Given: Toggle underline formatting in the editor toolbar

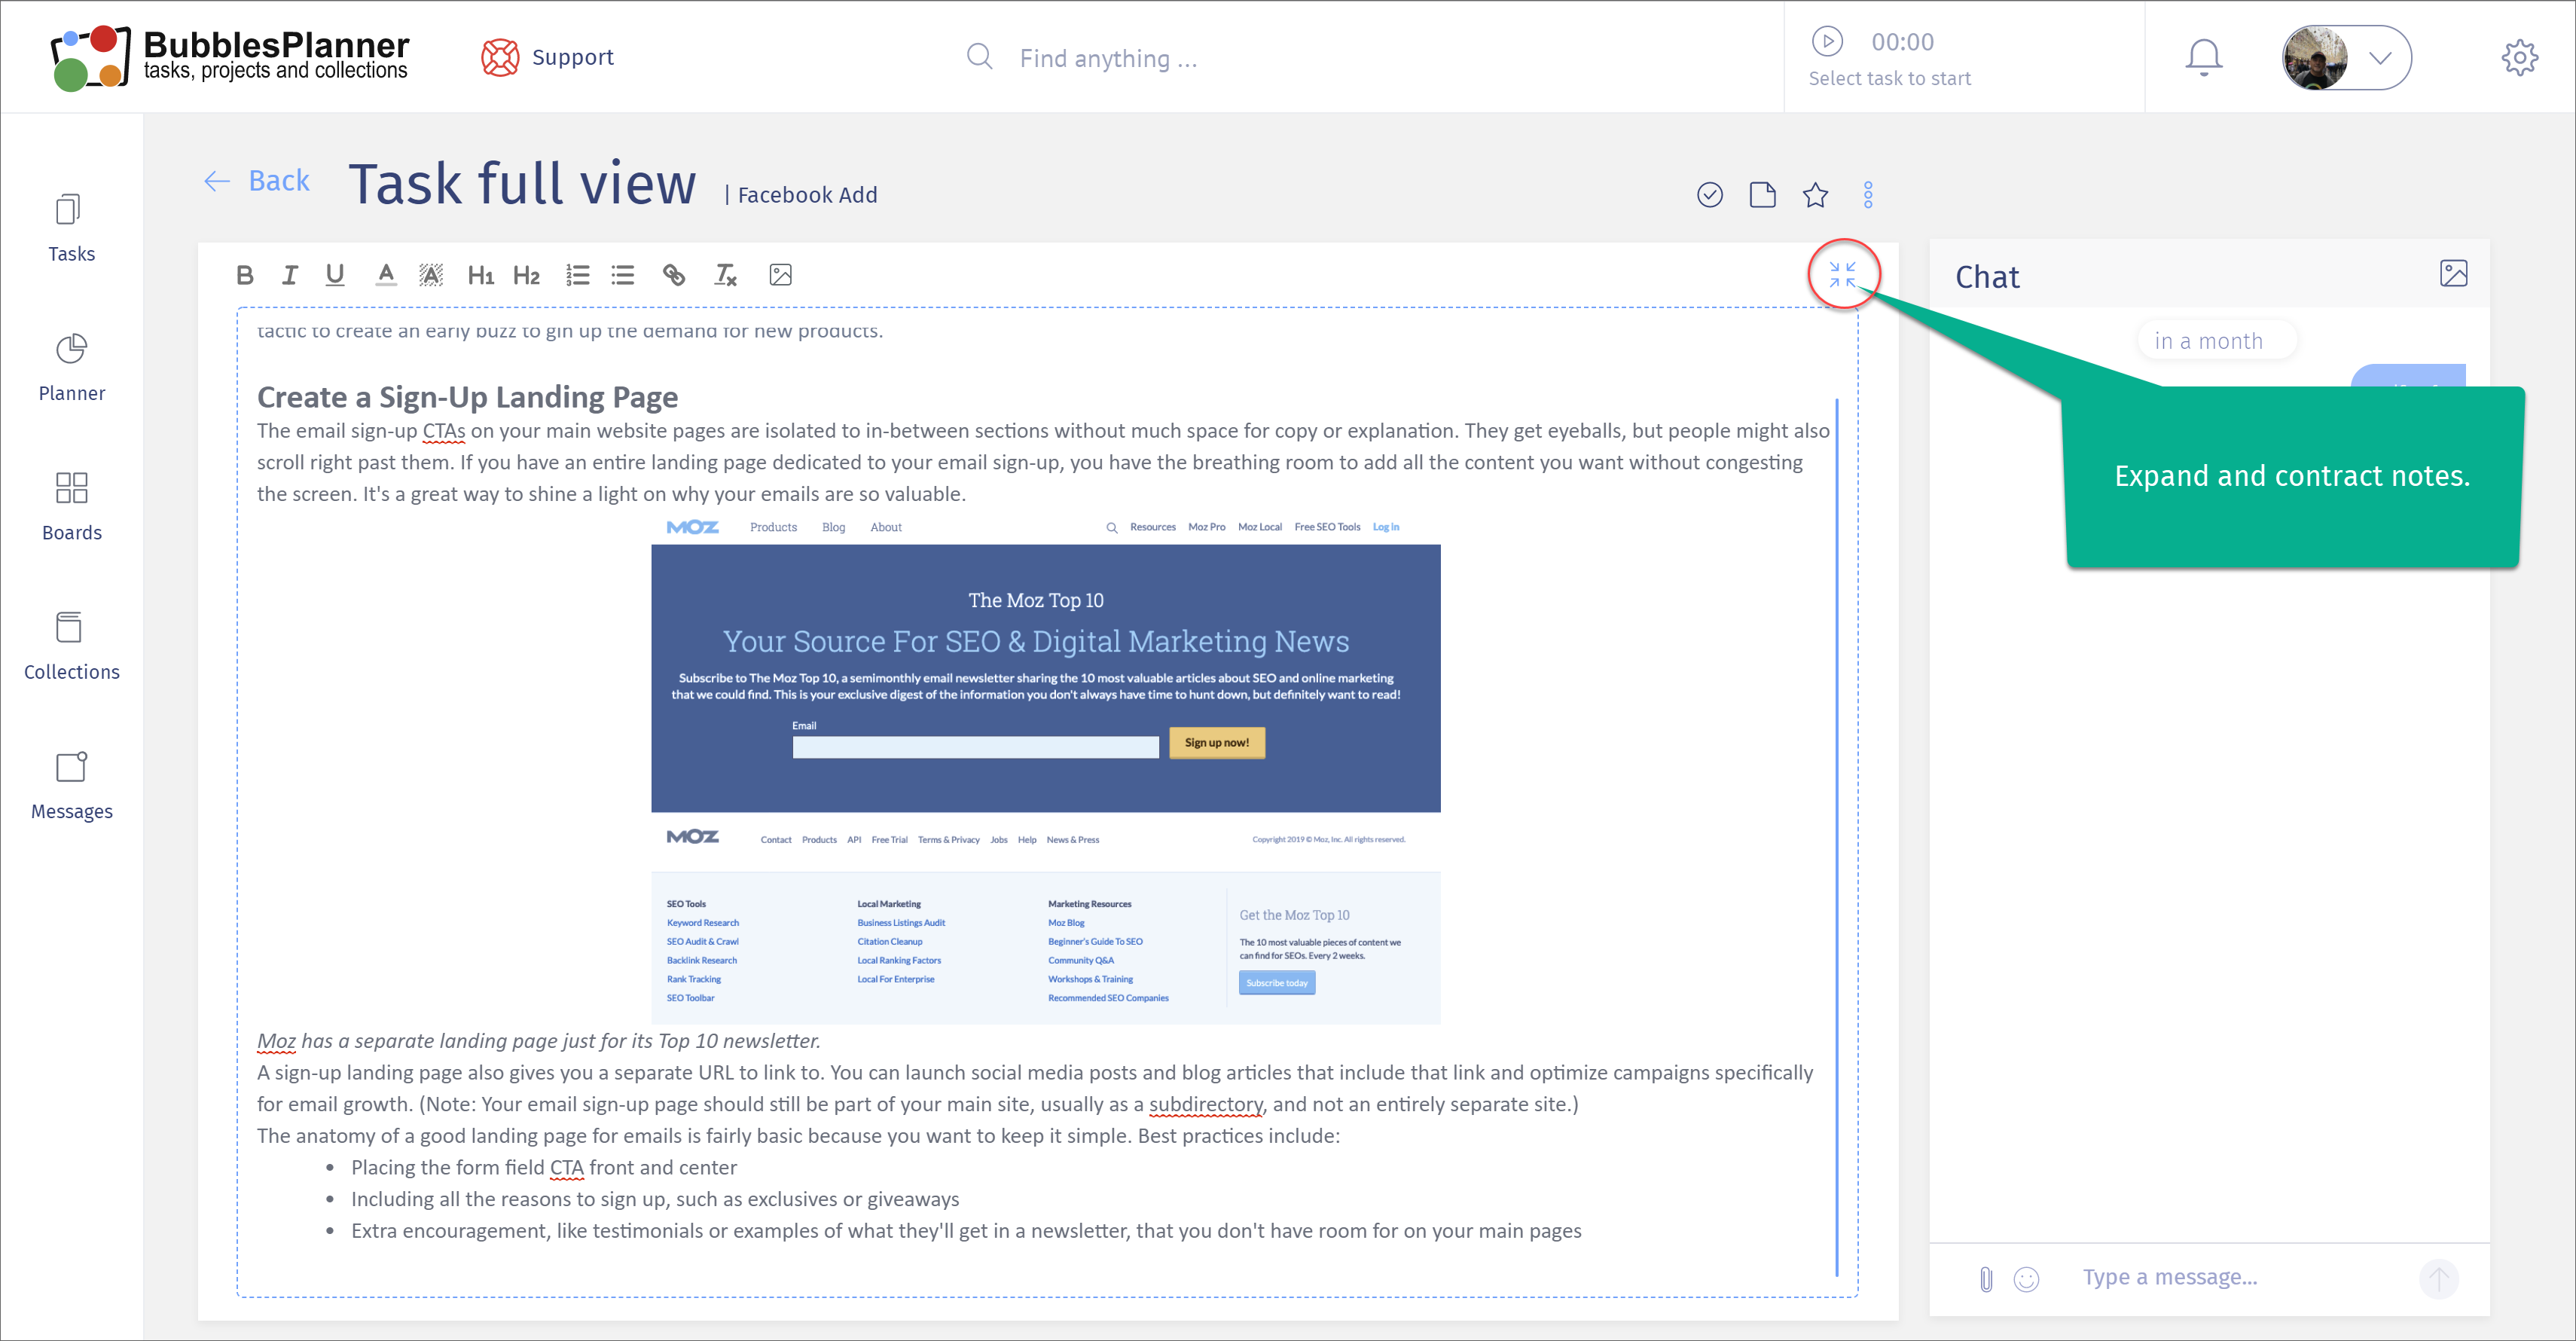Looking at the screenshot, I should click(x=335, y=275).
